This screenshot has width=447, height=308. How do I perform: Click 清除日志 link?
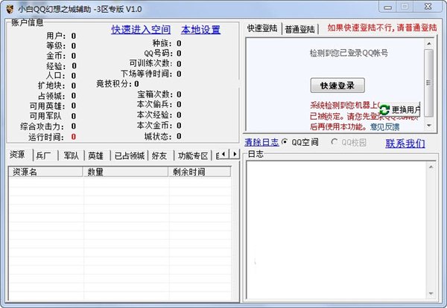pyautogui.click(x=261, y=142)
